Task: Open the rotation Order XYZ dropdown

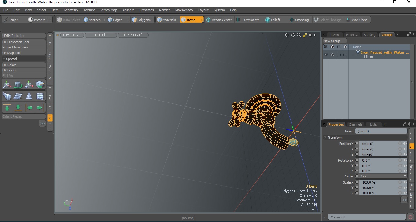Action: (383, 176)
